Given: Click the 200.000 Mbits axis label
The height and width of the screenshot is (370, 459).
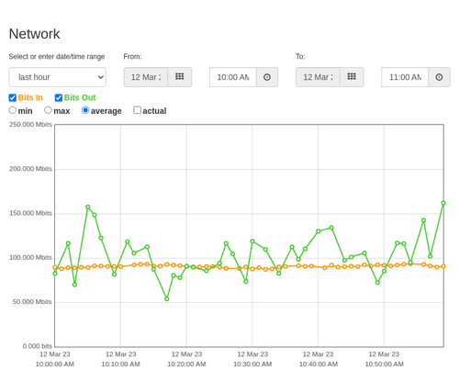Looking at the screenshot, I should [x=30, y=169].
